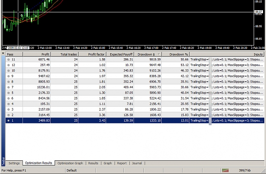Select the Optimization Results tab

pos(38,163)
